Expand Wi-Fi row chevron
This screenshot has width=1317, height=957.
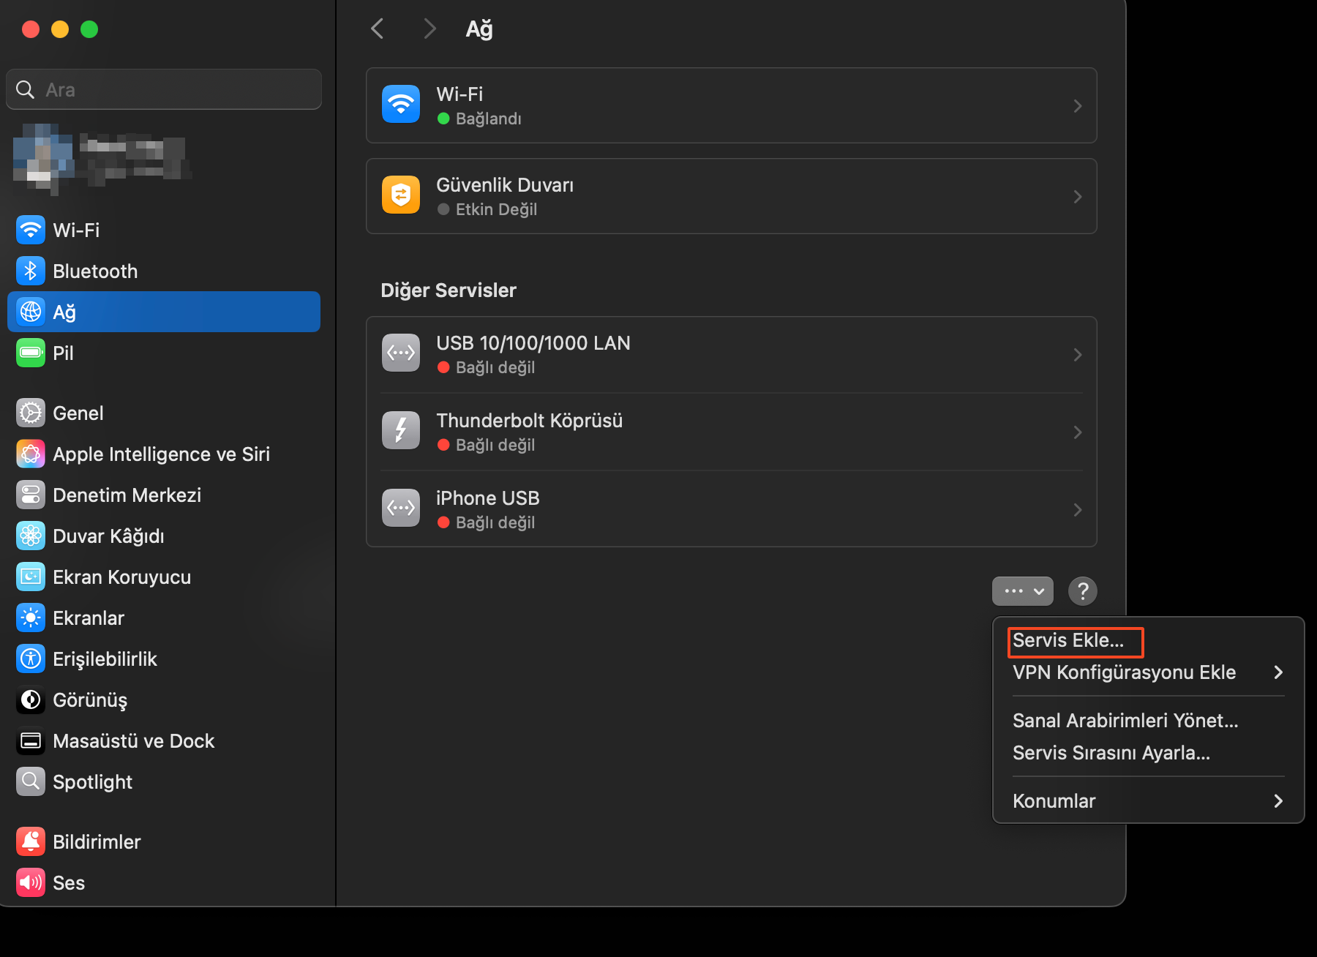[x=1078, y=106]
